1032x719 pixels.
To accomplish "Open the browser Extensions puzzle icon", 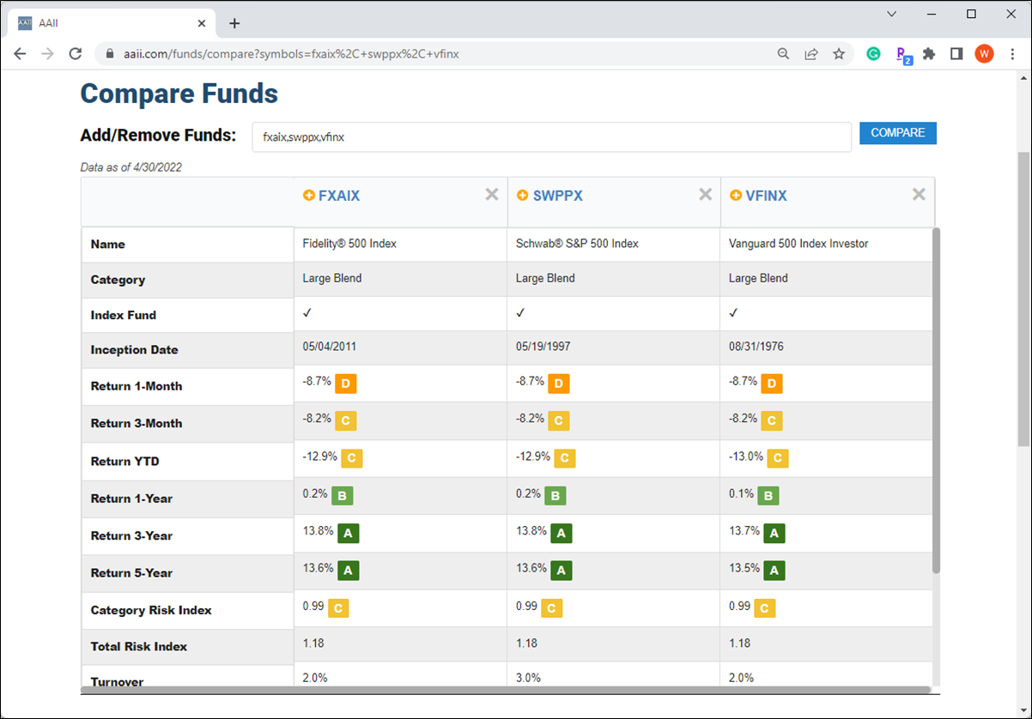I will [x=929, y=54].
